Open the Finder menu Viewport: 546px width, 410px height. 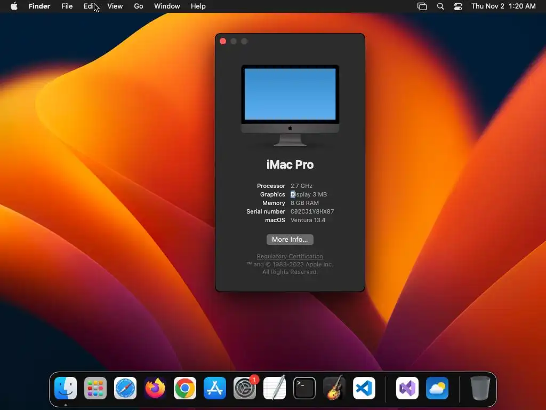pos(39,6)
